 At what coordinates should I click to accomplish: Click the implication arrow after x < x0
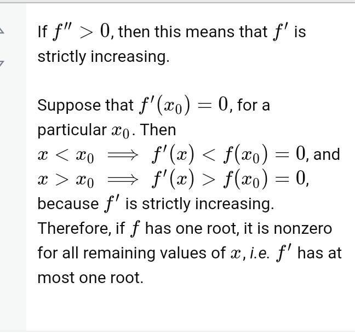click(122, 155)
